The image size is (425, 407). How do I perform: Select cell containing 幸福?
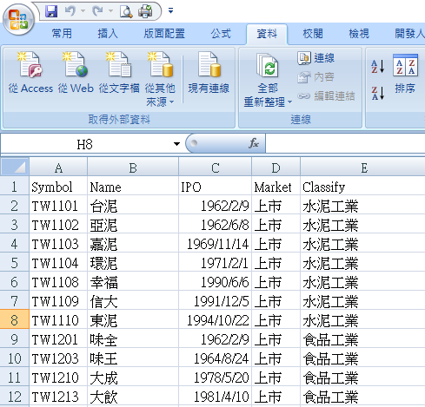point(133,282)
